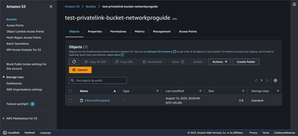Click external link icon beside Amazon S3 inventory

click(175, 51)
